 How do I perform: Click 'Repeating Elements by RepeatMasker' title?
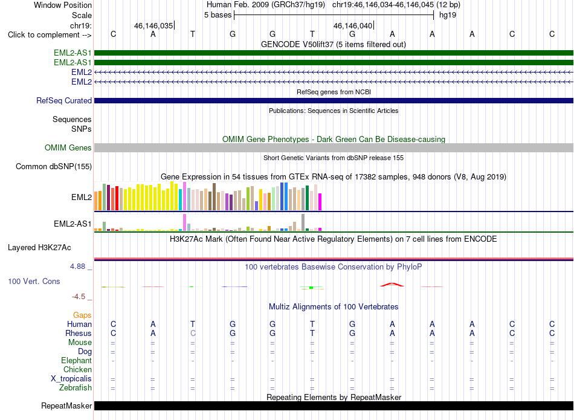[334, 397]
